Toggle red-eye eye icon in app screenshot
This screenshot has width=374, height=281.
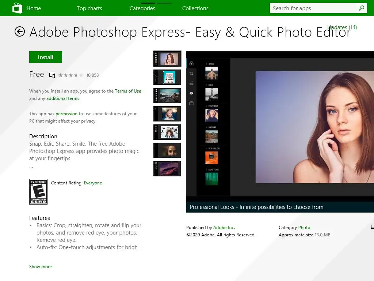pos(191,93)
